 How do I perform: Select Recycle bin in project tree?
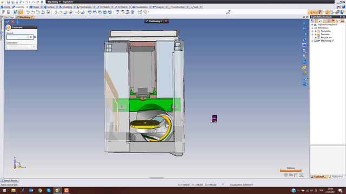[x=326, y=38]
